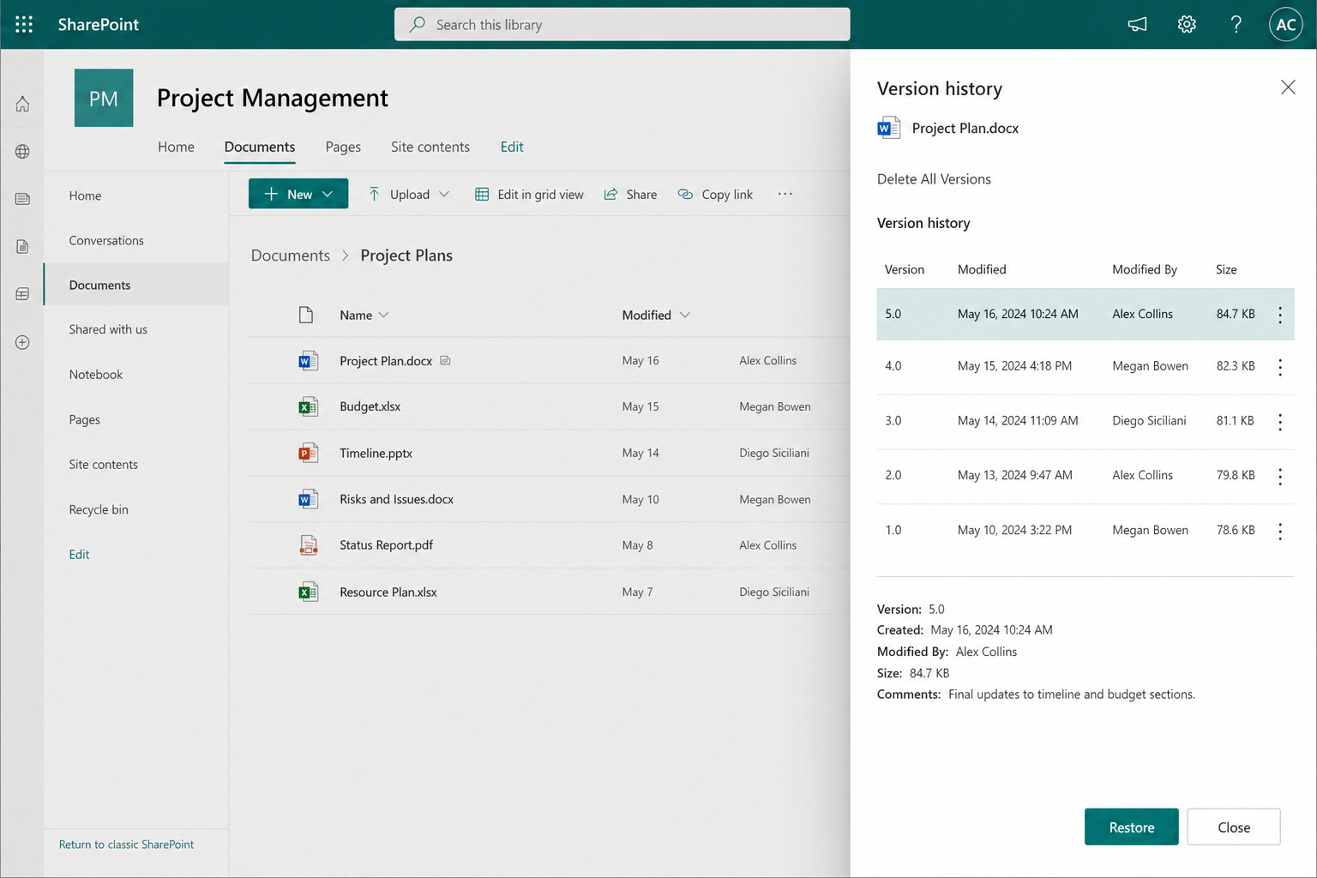Select version 4.0 modified date May 15, 2024
The width and height of the screenshot is (1317, 878).
(x=1014, y=366)
